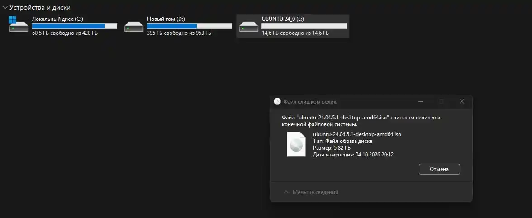Image resolution: width=532 pixels, height=218 pixels.
Task: Collapse details with Меньше сведений chevron
Action: coord(286,192)
